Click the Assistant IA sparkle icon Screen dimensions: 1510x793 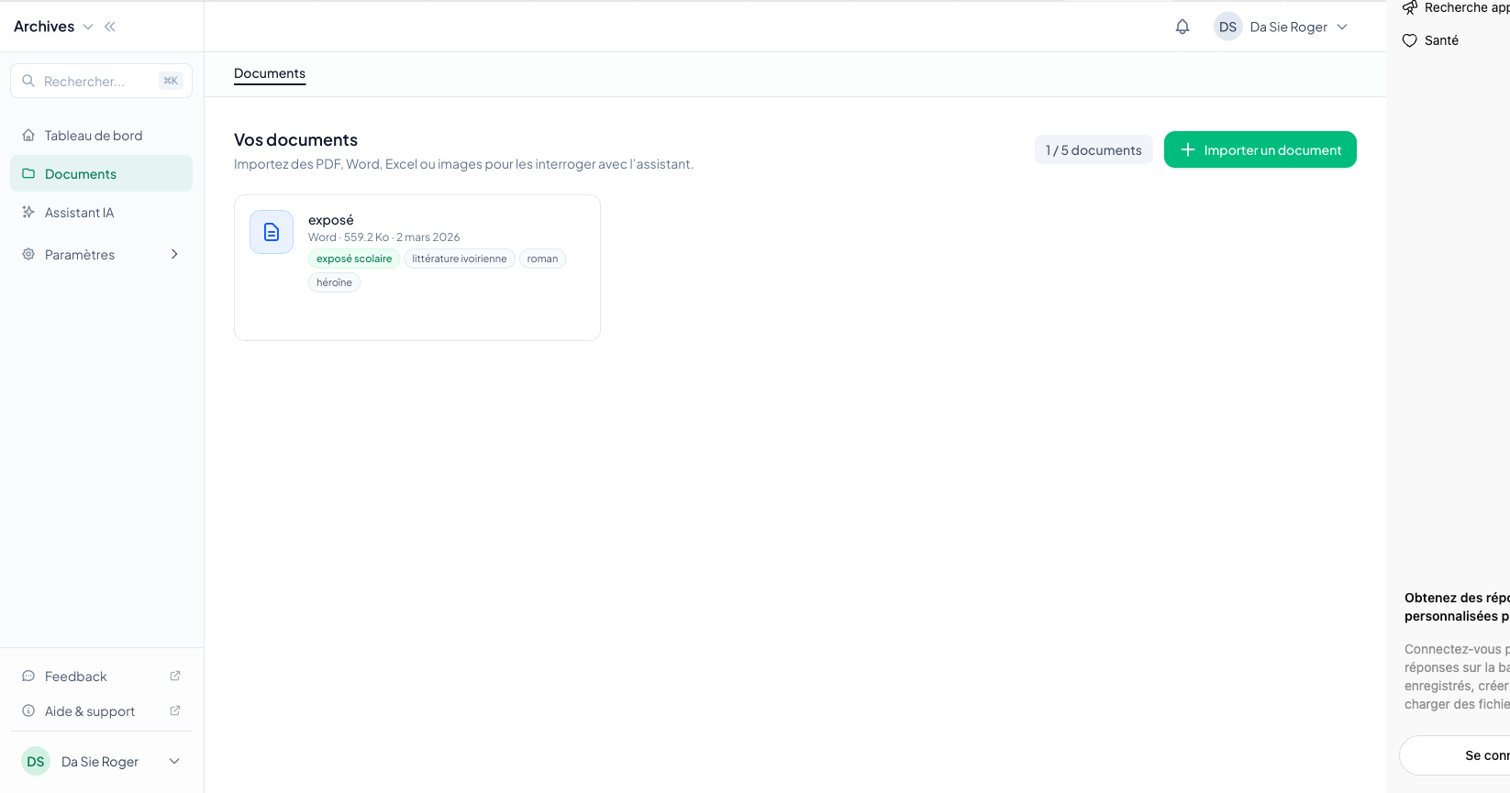pyautogui.click(x=28, y=213)
